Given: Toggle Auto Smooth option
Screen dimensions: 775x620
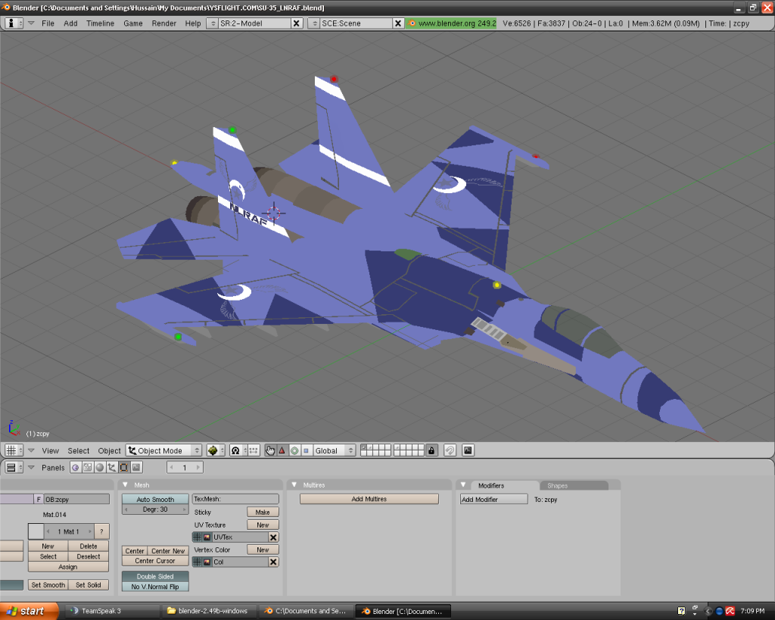Looking at the screenshot, I should [155, 500].
